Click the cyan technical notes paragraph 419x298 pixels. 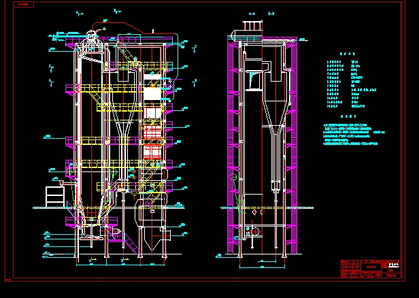[354, 135]
